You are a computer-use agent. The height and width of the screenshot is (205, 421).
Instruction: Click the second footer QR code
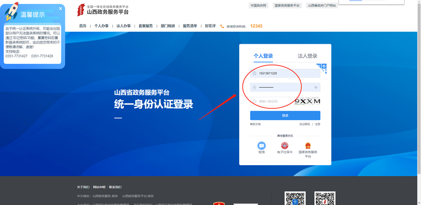coord(325,198)
